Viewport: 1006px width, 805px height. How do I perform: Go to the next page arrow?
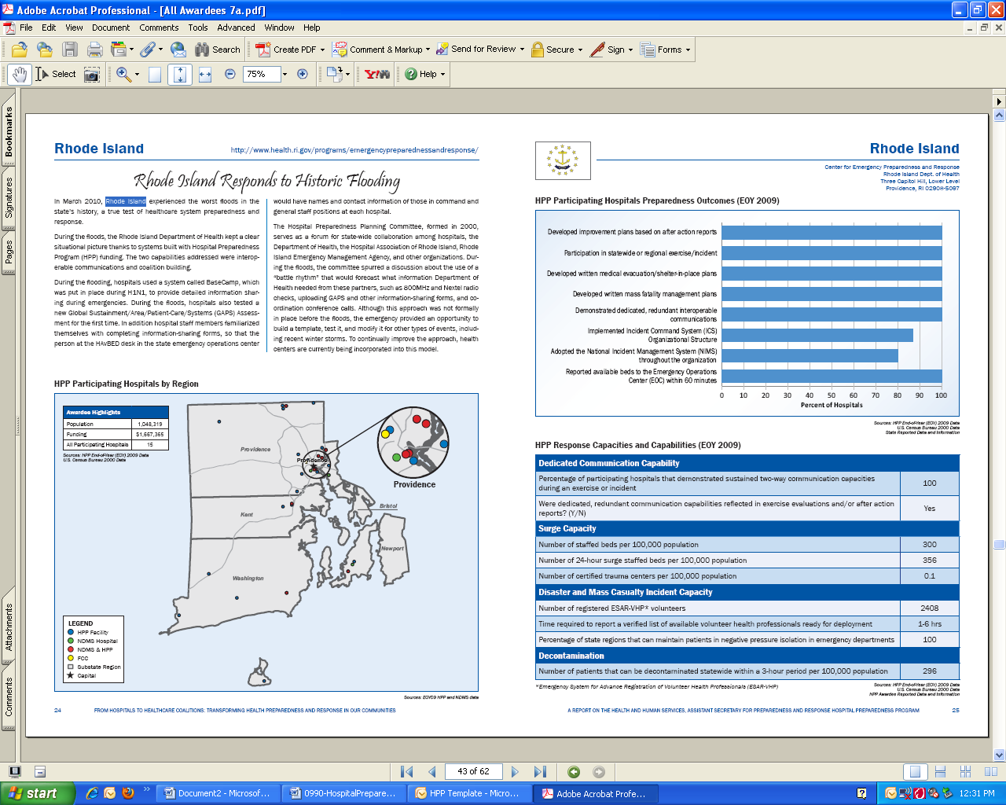515,771
